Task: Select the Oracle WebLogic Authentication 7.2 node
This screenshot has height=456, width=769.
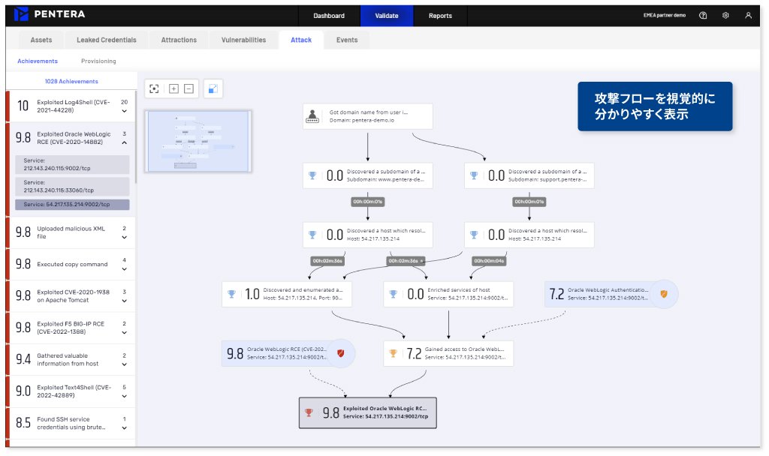Action: (611, 294)
